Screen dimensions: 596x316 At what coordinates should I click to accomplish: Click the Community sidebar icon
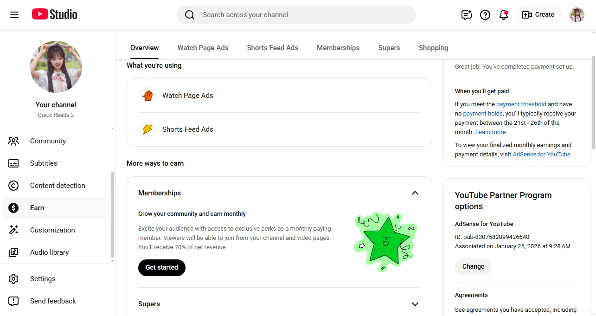13,141
